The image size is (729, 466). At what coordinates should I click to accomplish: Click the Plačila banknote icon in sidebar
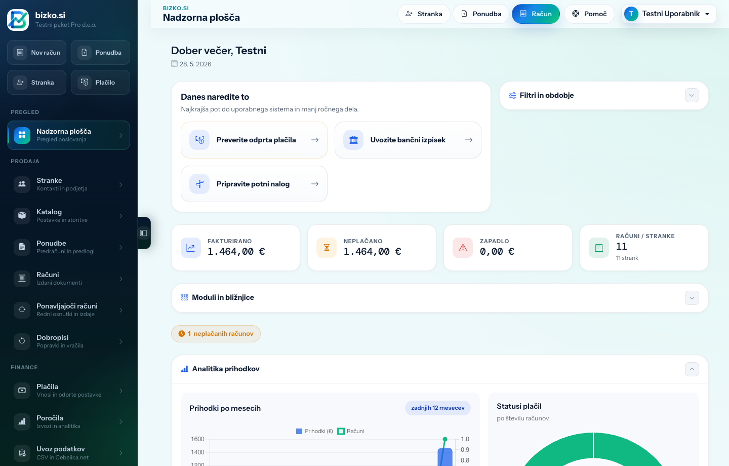22,391
